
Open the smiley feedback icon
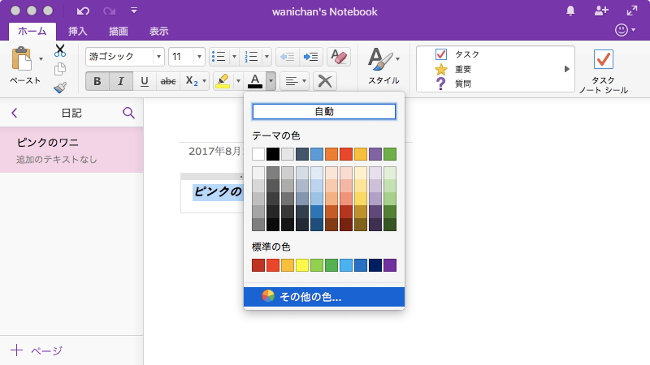[x=621, y=30]
